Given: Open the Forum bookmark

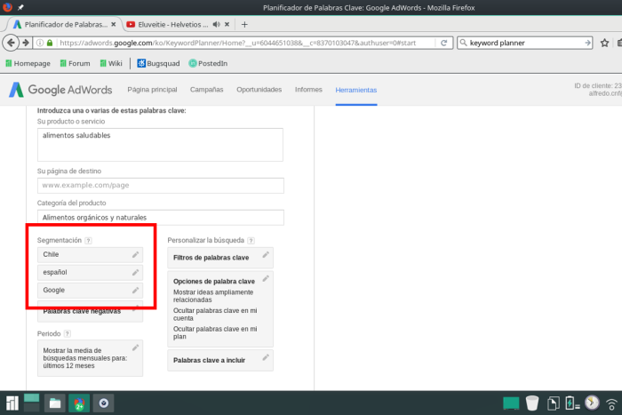Looking at the screenshot, I should click(x=75, y=63).
